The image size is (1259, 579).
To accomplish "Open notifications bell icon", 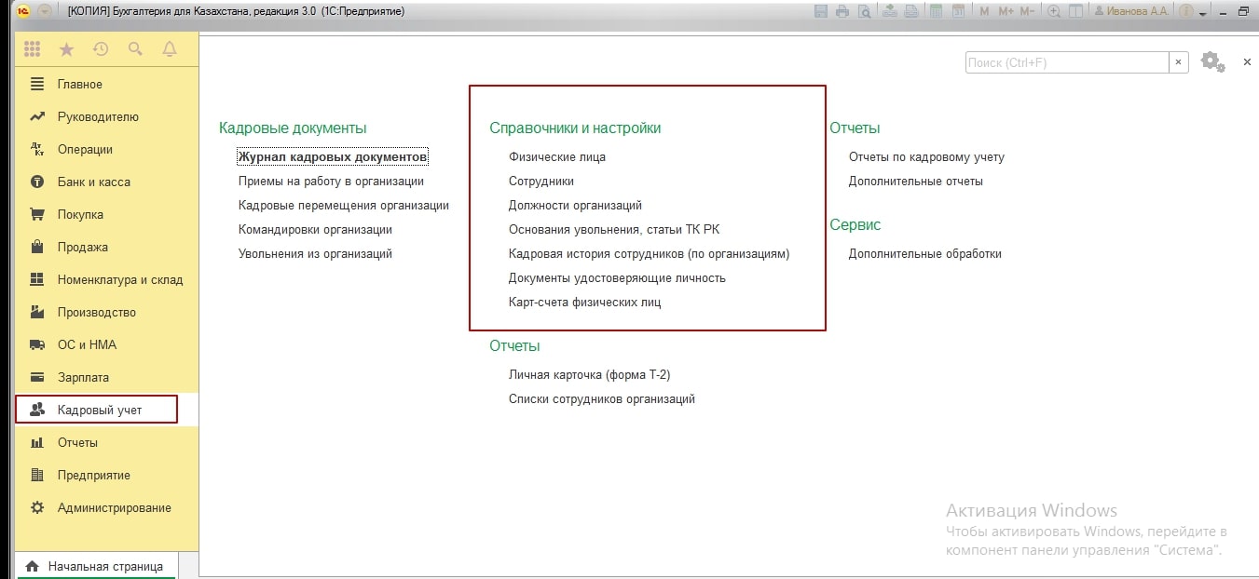I will pyautogui.click(x=170, y=49).
